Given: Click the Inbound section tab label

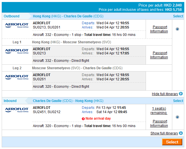Looking at the screenshot, I should [10, 101].
